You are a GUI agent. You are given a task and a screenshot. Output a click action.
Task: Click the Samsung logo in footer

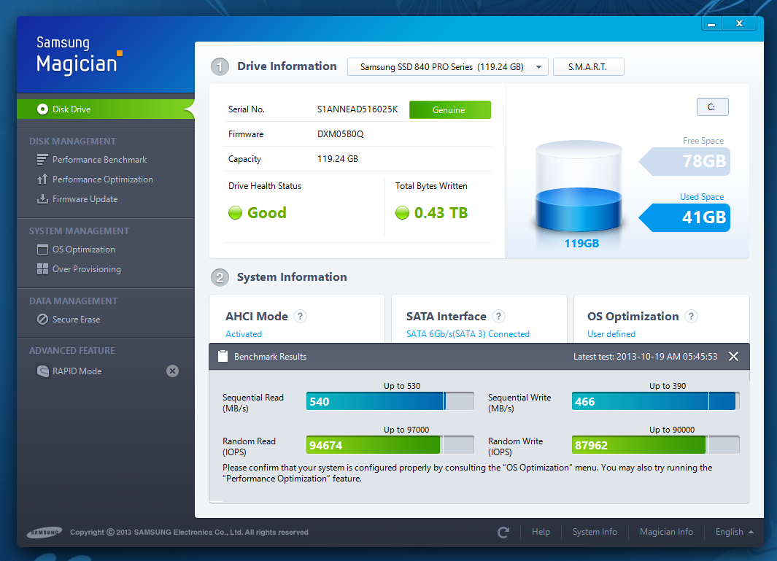click(x=45, y=533)
